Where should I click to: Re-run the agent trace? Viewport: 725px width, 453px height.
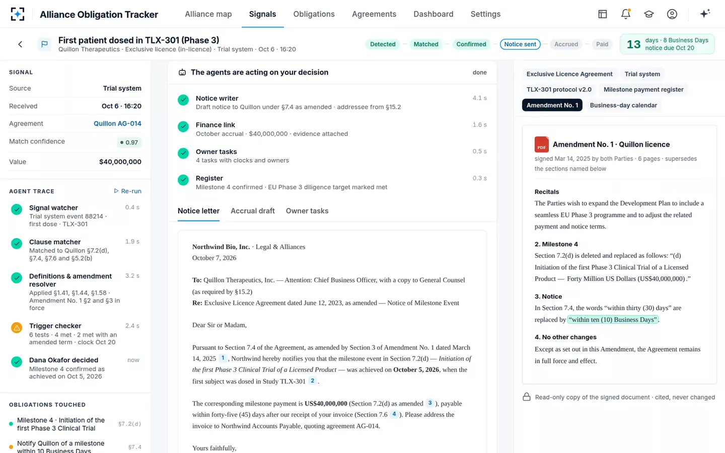pyautogui.click(x=128, y=191)
